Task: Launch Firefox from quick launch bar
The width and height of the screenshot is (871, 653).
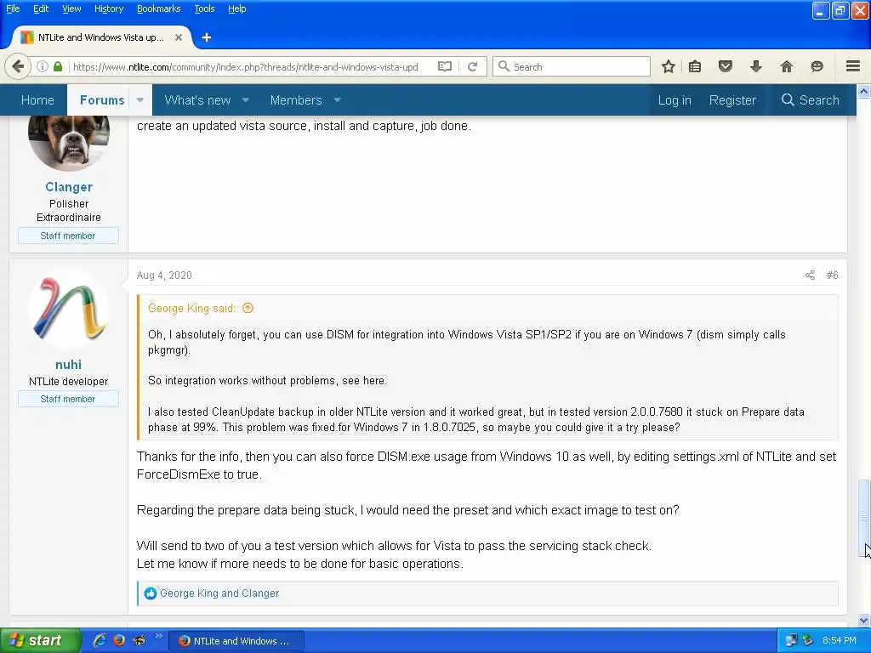Action: coord(119,640)
